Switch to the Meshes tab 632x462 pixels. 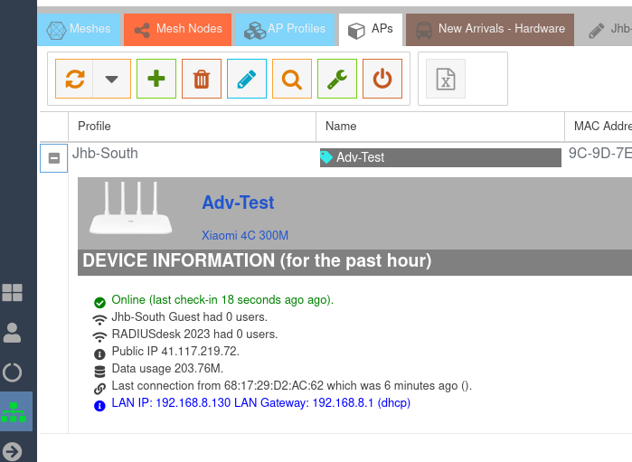pos(79,29)
